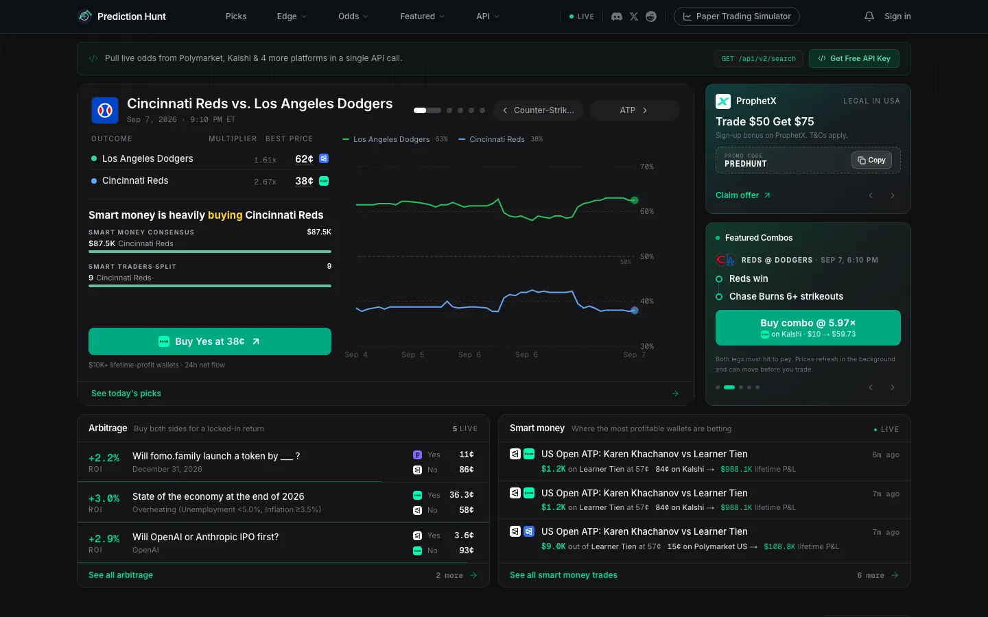Expand the Edge dropdown menu
988x617 pixels.
click(292, 16)
